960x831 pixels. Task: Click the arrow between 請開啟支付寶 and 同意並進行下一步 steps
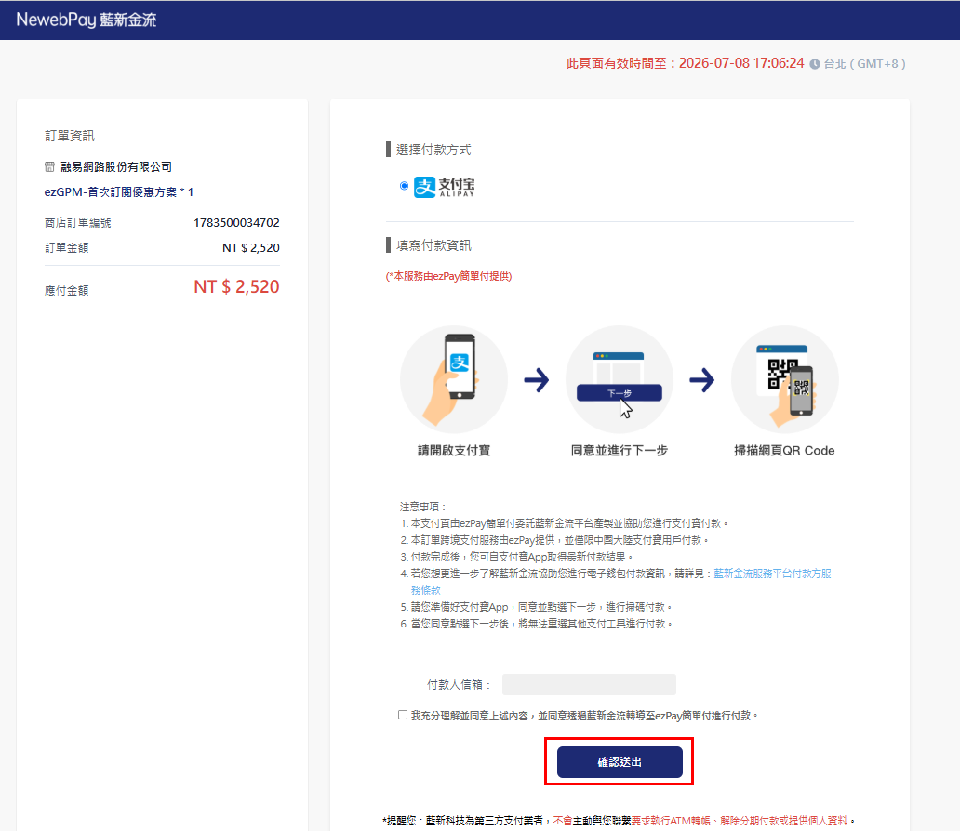[537, 380]
